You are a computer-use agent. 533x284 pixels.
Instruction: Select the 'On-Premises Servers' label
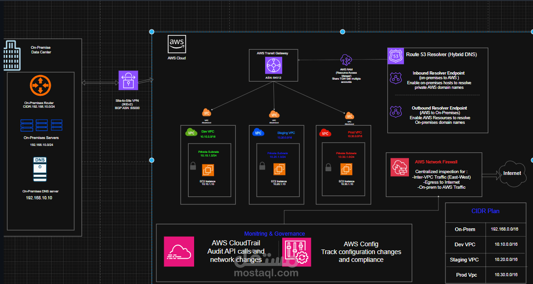pyautogui.click(x=41, y=138)
